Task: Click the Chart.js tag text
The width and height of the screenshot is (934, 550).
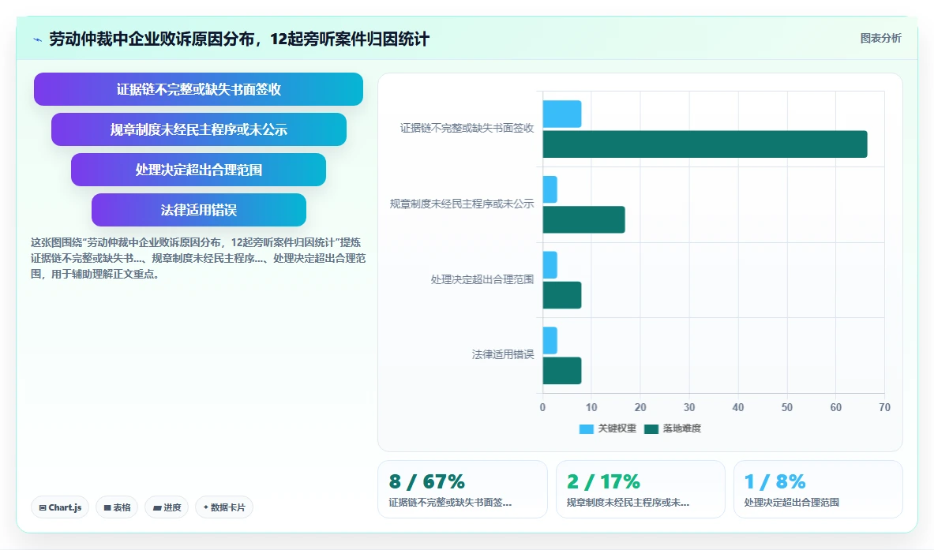Action: (65, 507)
